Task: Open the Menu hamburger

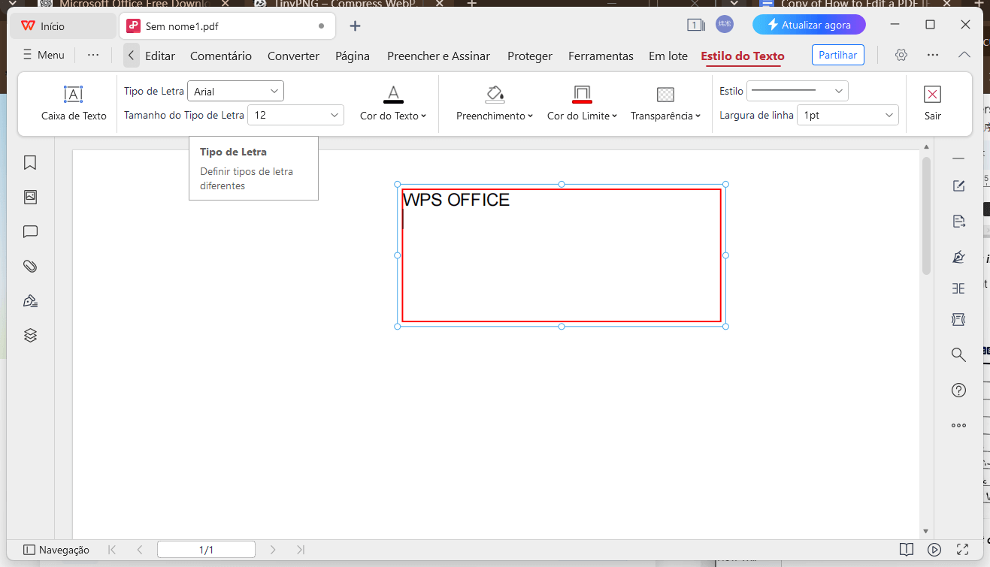Action: click(44, 55)
